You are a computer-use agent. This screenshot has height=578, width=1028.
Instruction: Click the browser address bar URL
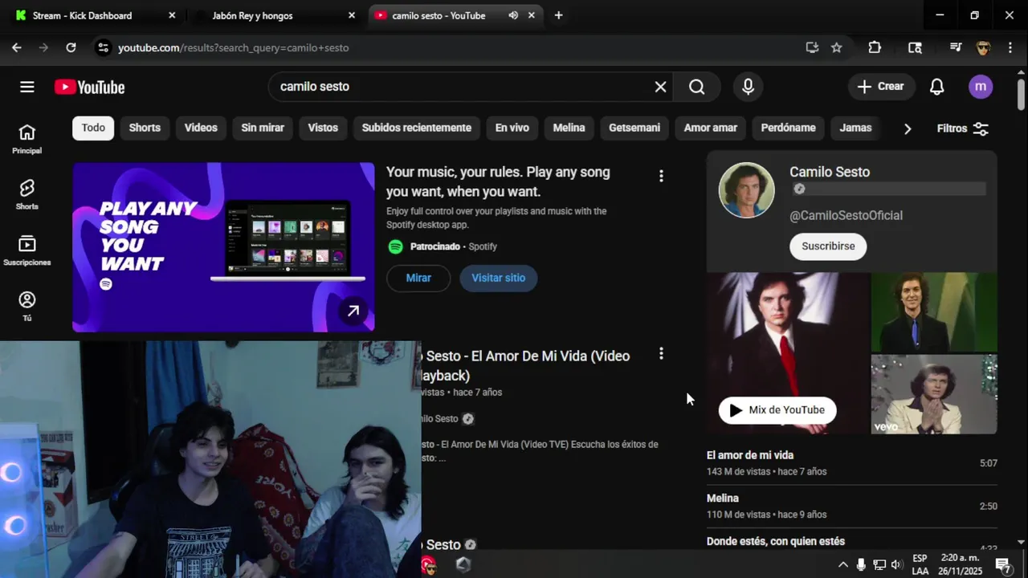click(234, 47)
